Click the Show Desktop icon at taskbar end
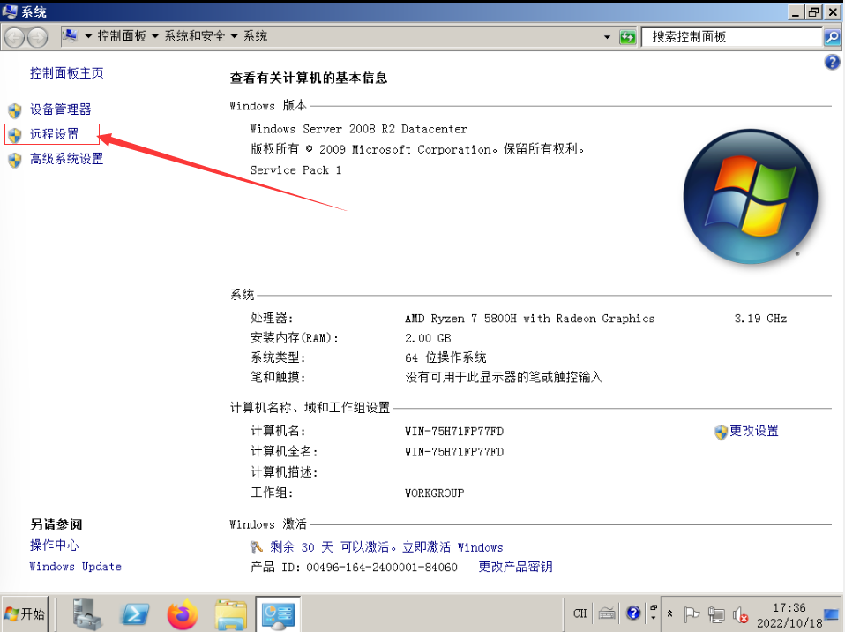This screenshot has height=632, width=845. 833,614
